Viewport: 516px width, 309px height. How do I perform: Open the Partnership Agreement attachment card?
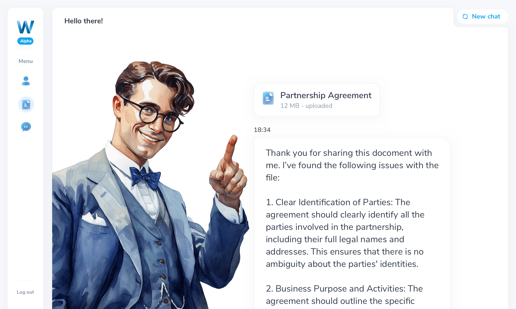pos(317,100)
